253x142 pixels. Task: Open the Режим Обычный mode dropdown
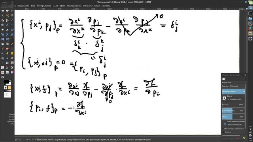(233, 86)
